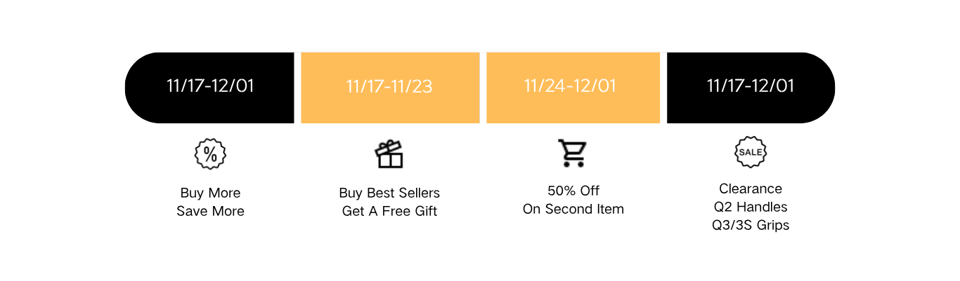Screen dimensions: 960x281
Task: Click the "50% Off" text
Action: click(x=573, y=191)
